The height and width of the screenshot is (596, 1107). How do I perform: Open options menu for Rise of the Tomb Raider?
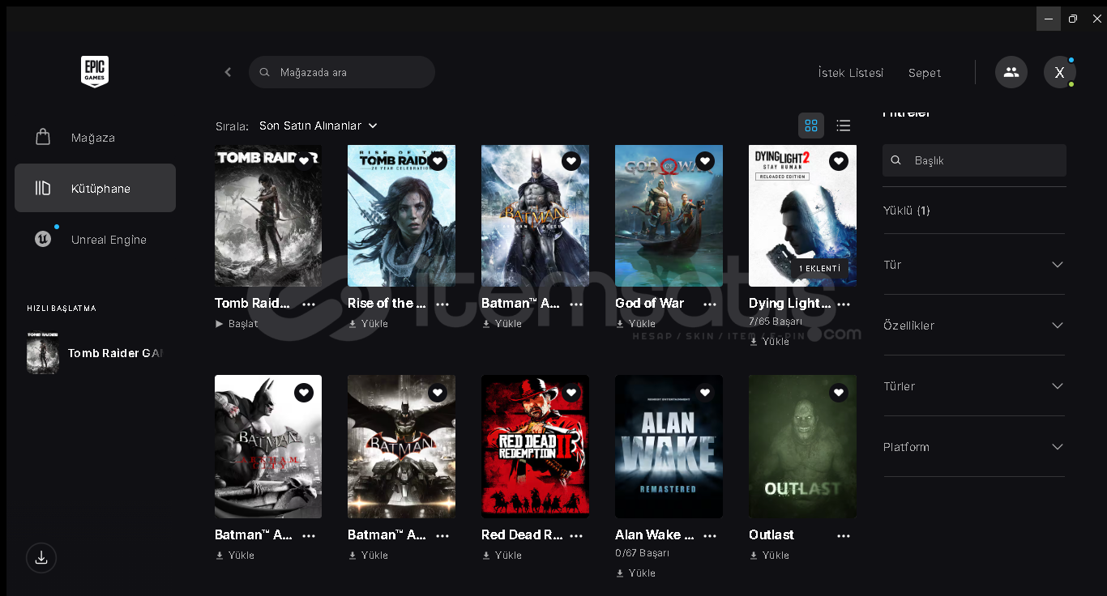click(442, 304)
